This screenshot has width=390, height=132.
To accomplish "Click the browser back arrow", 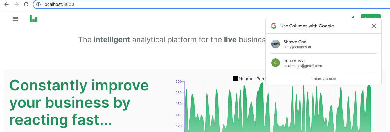I will point(6,4).
